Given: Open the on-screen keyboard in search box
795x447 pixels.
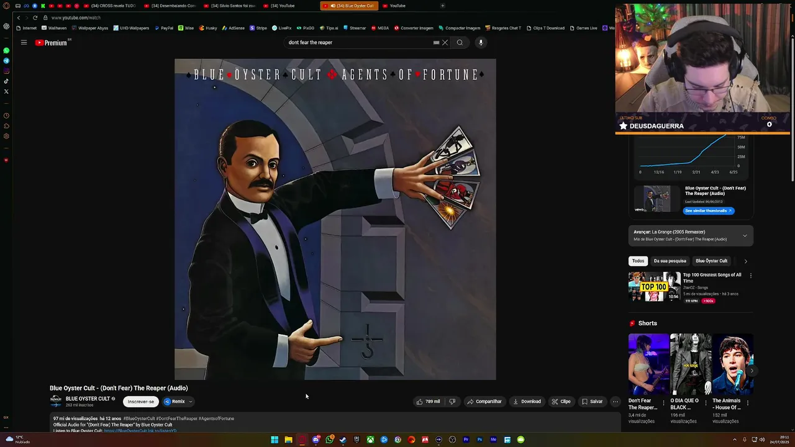Looking at the screenshot, I should [436, 43].
